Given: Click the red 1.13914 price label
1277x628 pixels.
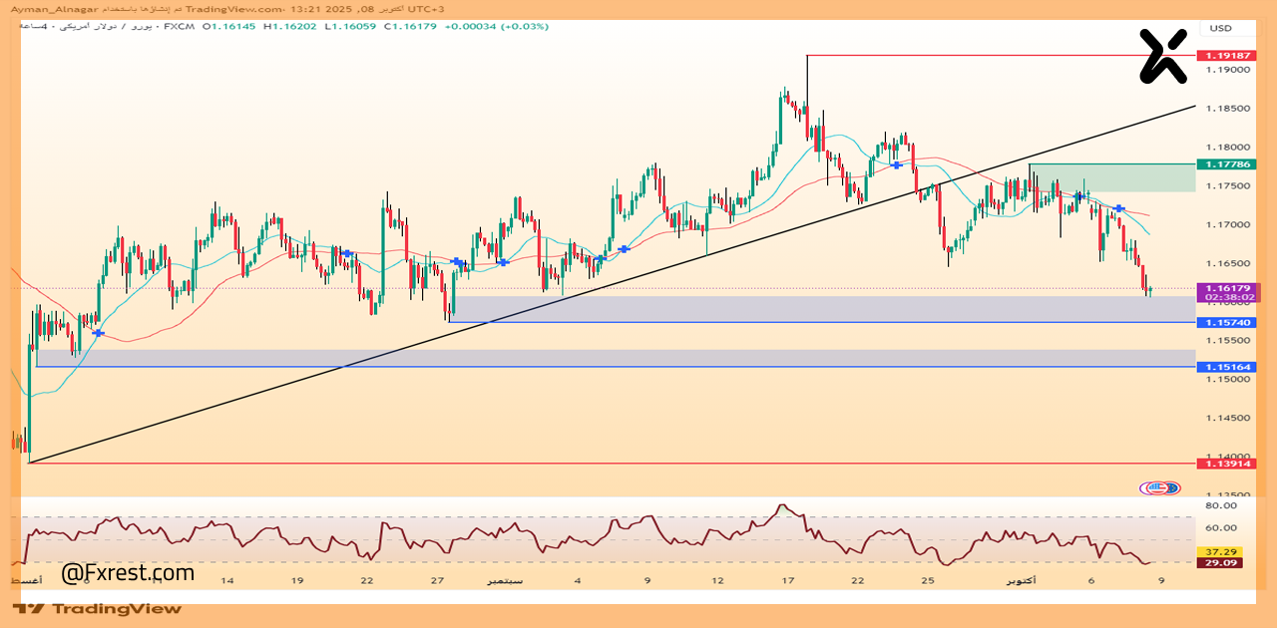Looking at the screenshot, I should pyautogui.click(x=1225, y=464).
